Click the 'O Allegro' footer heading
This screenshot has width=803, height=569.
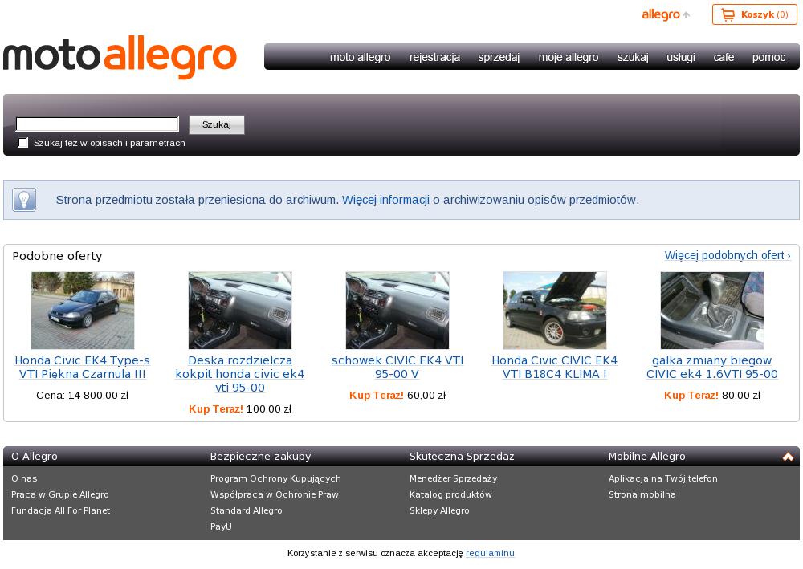pos(35,457)
